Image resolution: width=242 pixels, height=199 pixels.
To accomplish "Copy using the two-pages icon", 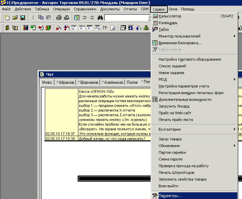I will 41,18.
